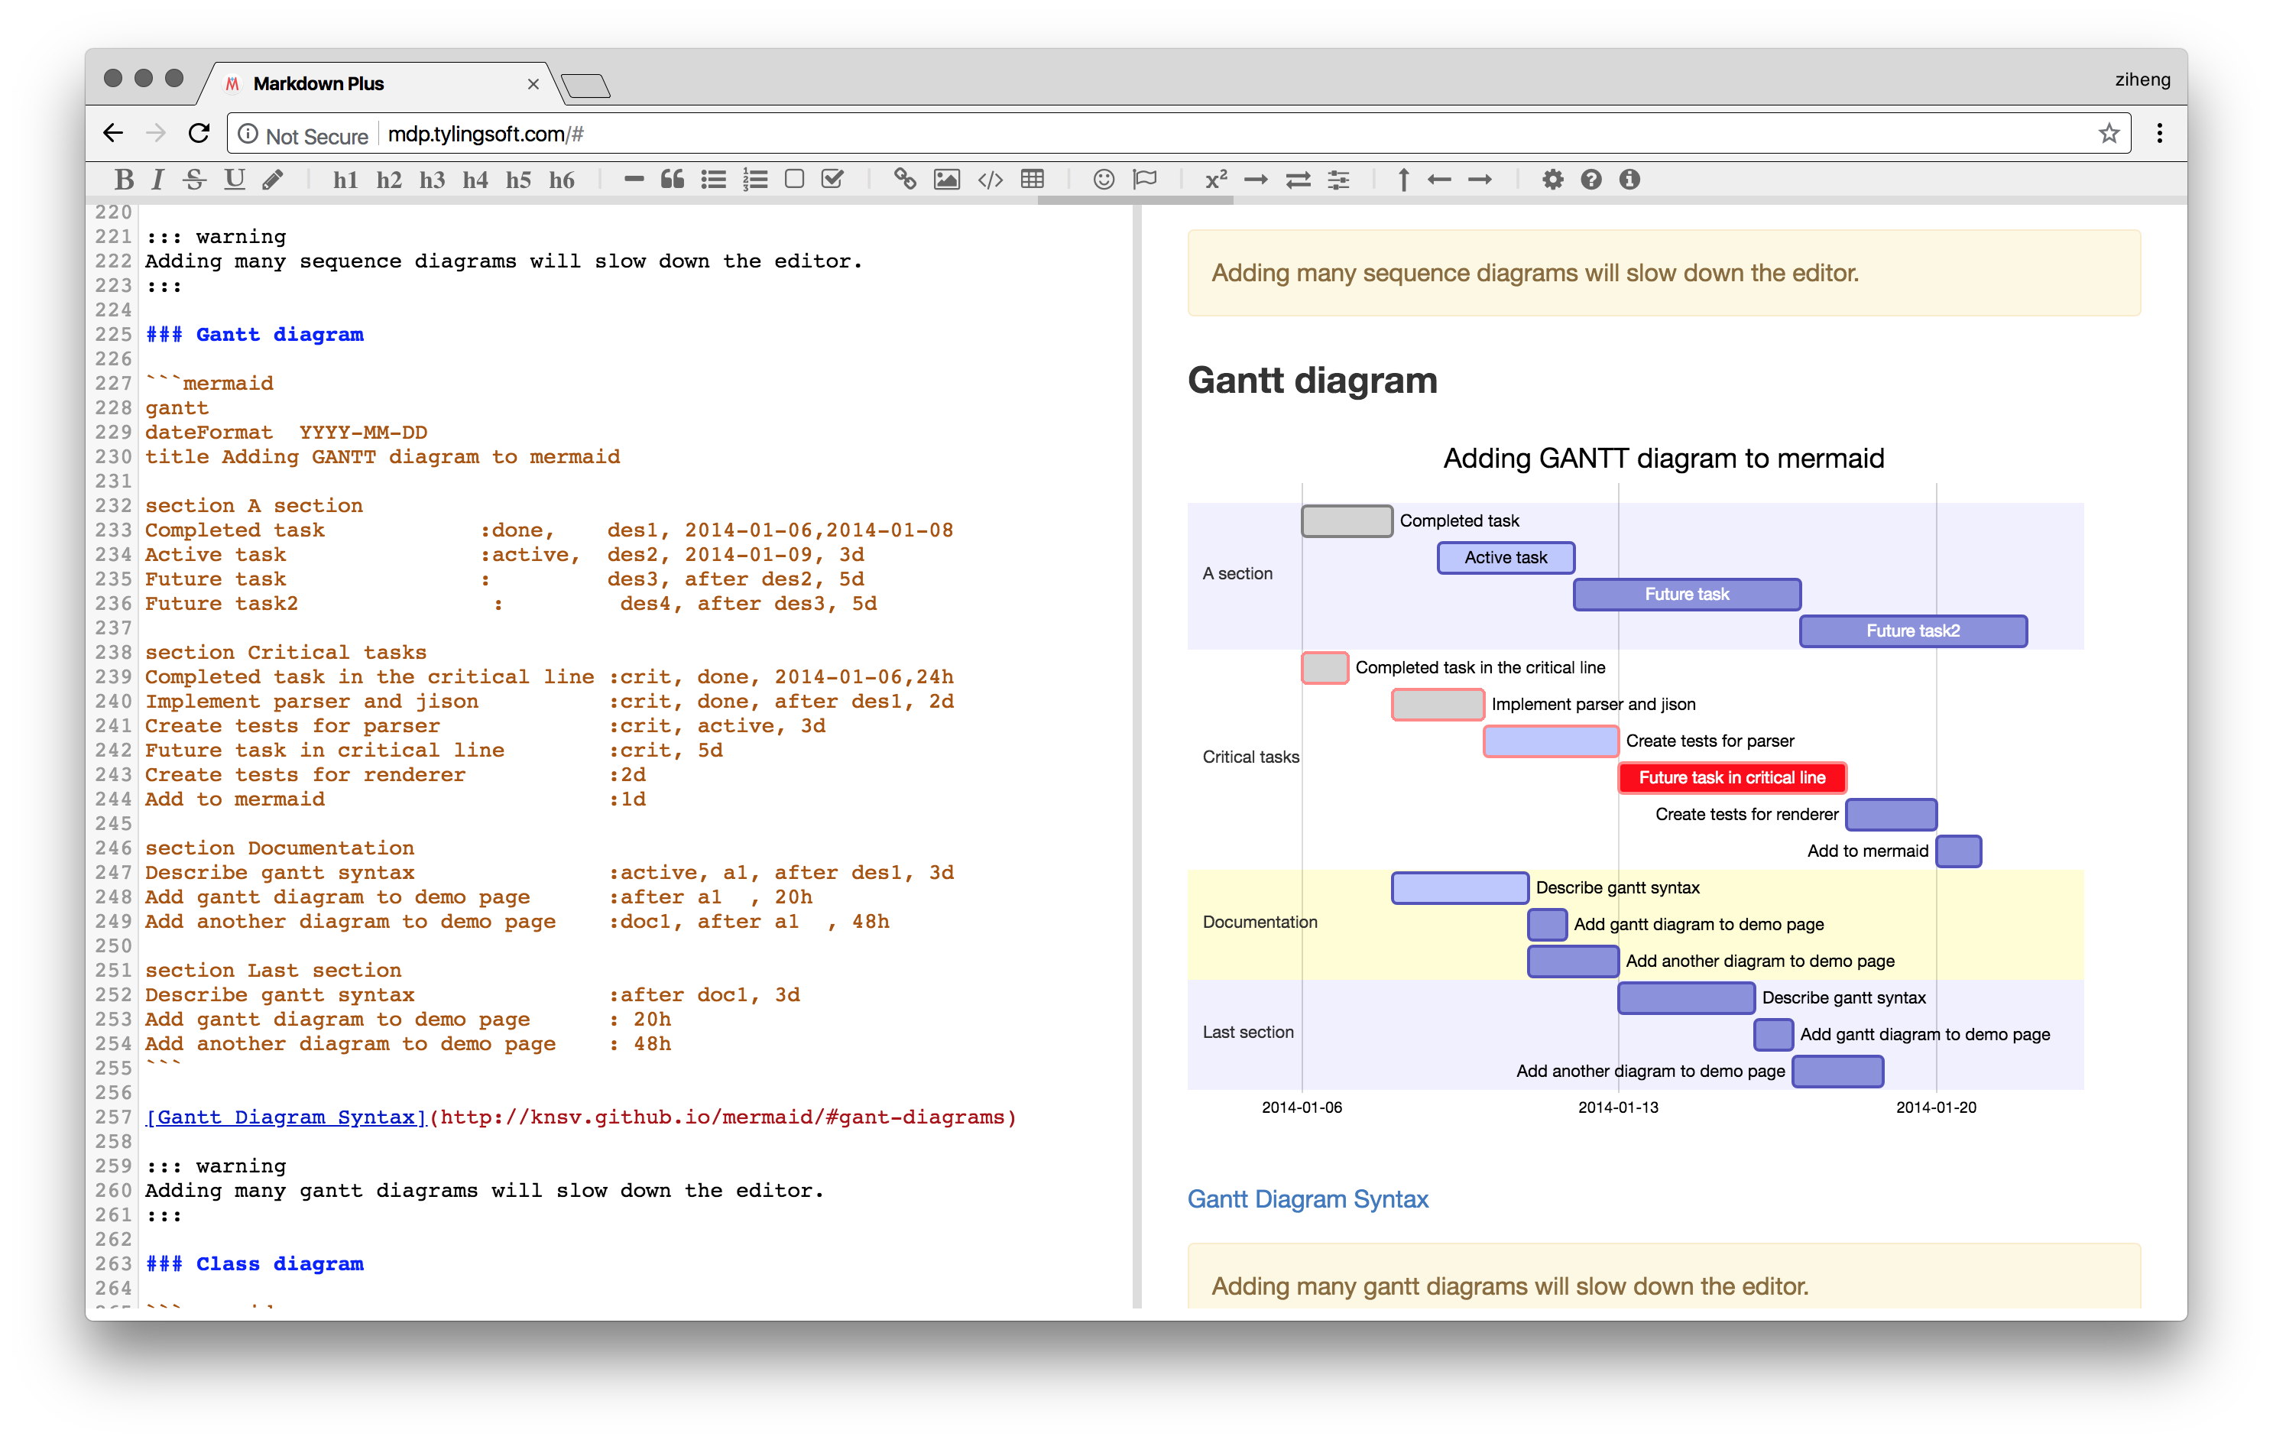Open Chrome's three-dot menu

tap(2159, 133)
